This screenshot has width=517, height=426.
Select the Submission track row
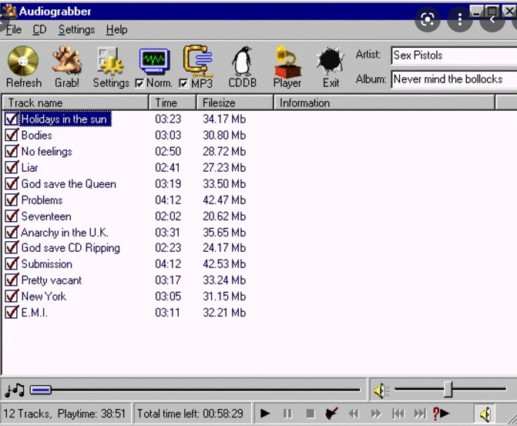pos(46,264)
